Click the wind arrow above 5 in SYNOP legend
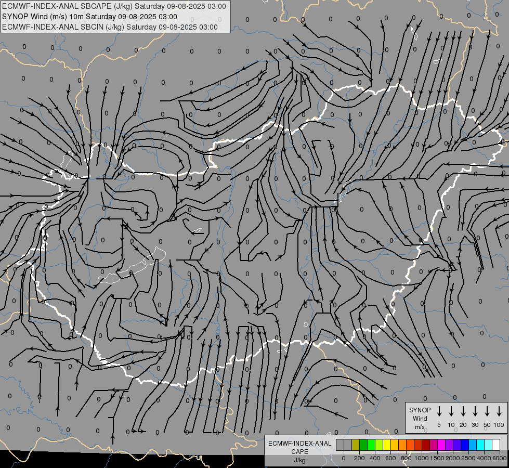Image resolution: width=509 pixels, height=468 pixels. pyautogui.click(x=439, y=411)
